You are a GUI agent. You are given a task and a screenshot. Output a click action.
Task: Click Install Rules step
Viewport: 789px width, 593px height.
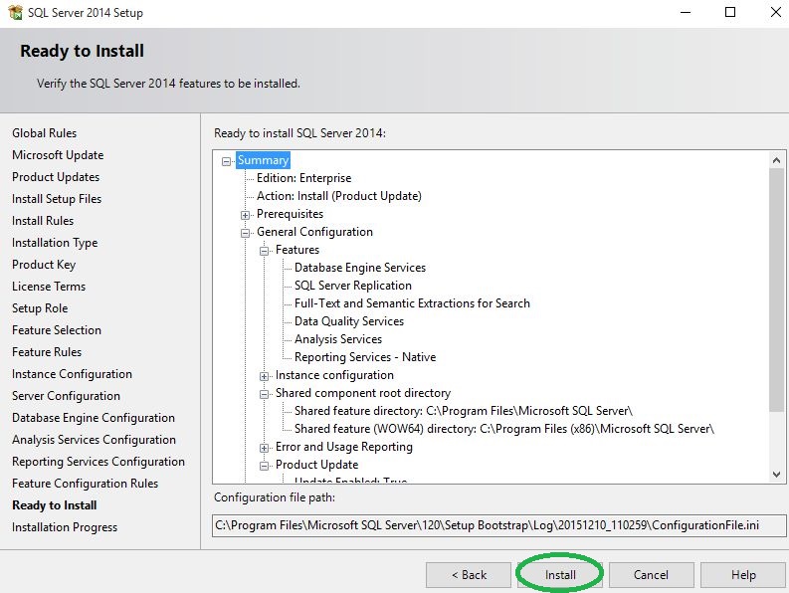point(43,221)
